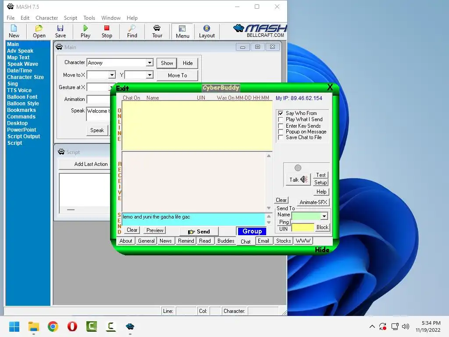Open Windows Start menu

(14, 326)
